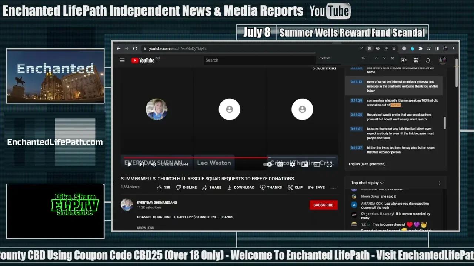The image size is (474, 266).
Task: Mute the video with the speaker icon
Action: pyautogui.click(x=153, y=164)
